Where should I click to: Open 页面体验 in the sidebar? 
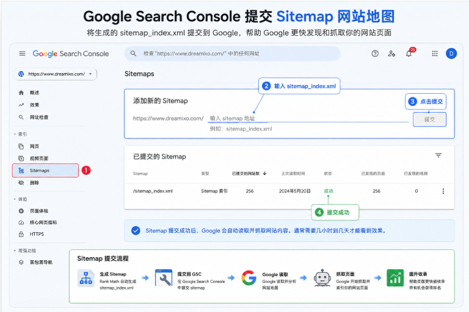point(39,211)
